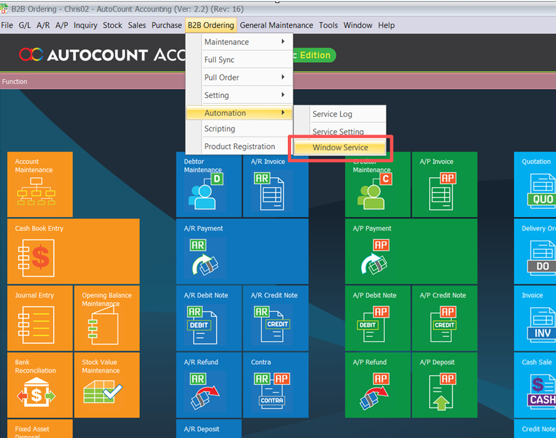Select Window Service from the Automation submenu
This screenshot has width=556, height=438.
(x=340, y=148)
